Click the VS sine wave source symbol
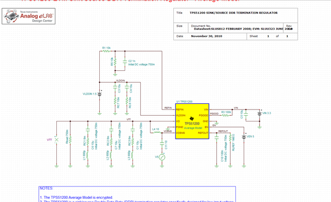Viewport: 331px width, 202px height. click(x=162, y=157)
